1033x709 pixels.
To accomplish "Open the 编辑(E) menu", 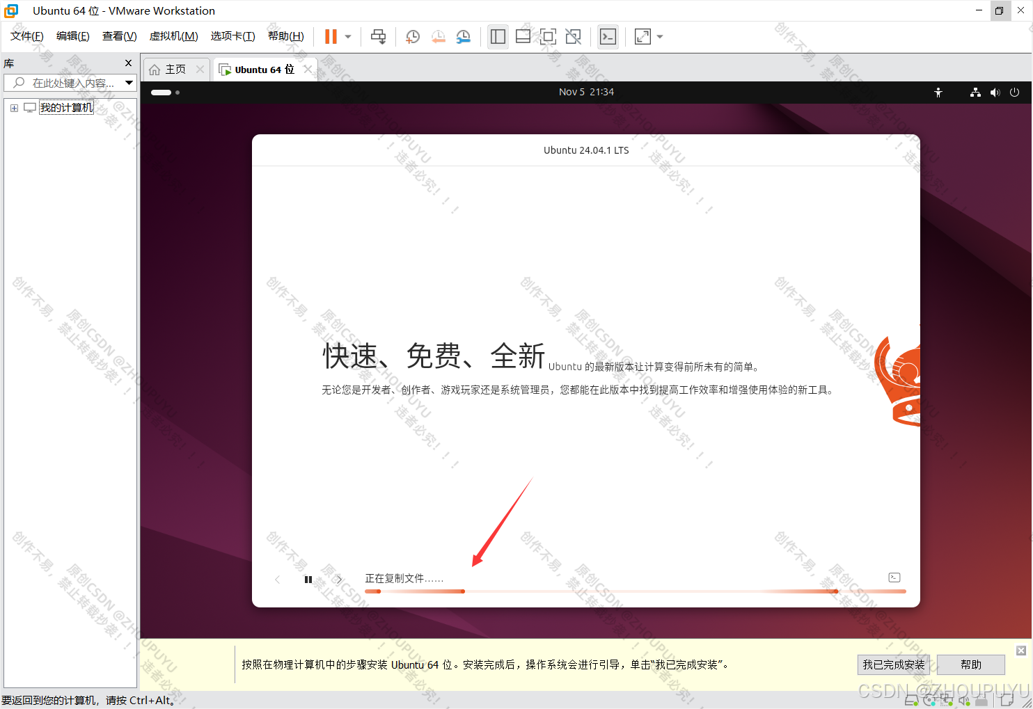I will click(73, 36).
